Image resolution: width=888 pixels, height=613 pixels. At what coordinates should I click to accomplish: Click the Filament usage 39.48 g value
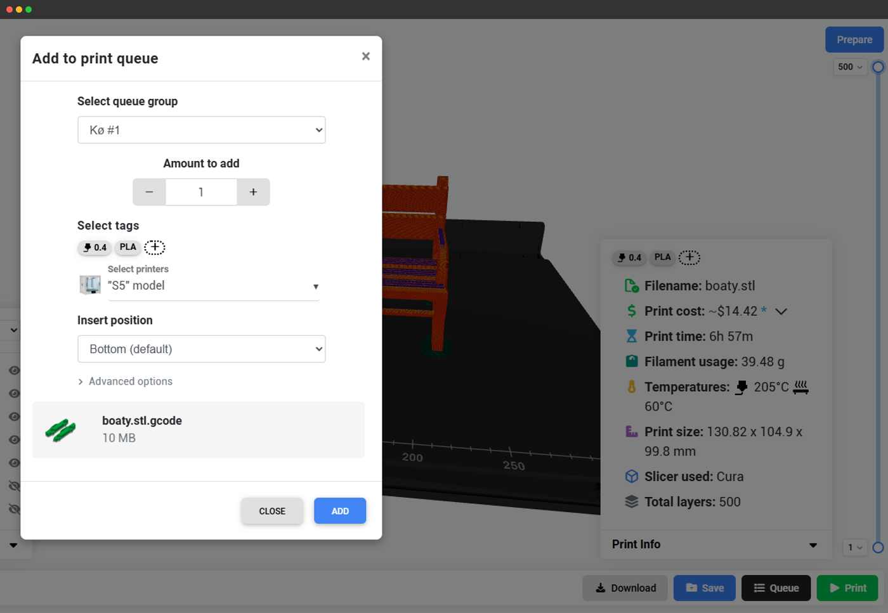763,361
